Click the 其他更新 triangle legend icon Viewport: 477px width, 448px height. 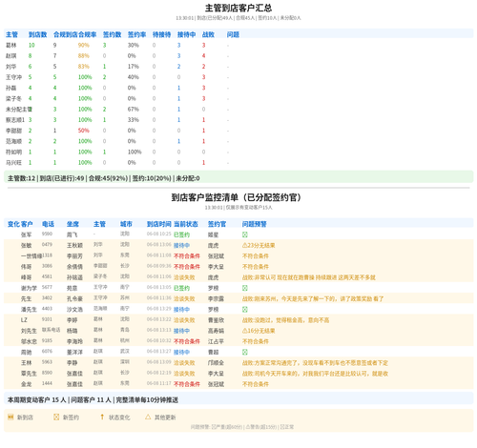click(148, 417)
